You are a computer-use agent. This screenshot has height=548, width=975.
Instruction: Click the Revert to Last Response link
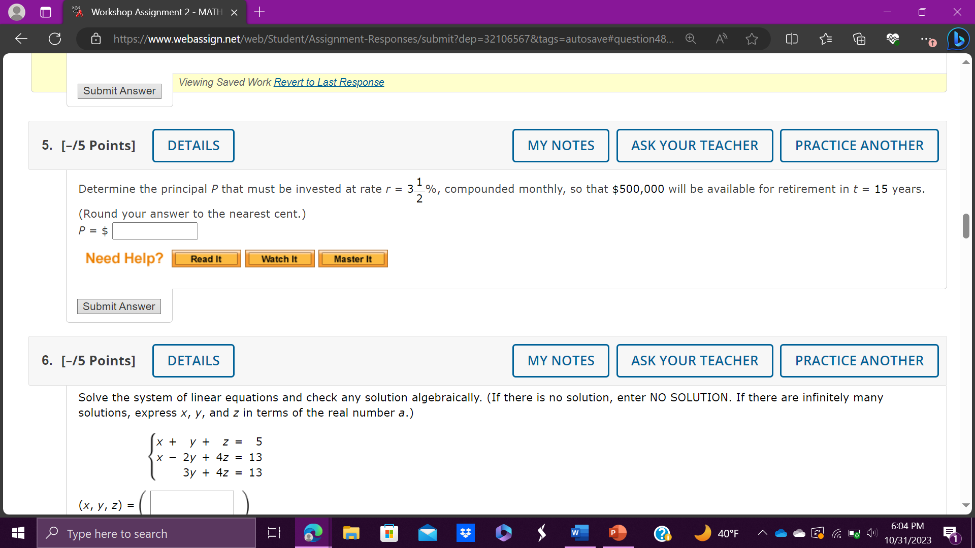tap(329, 82)
